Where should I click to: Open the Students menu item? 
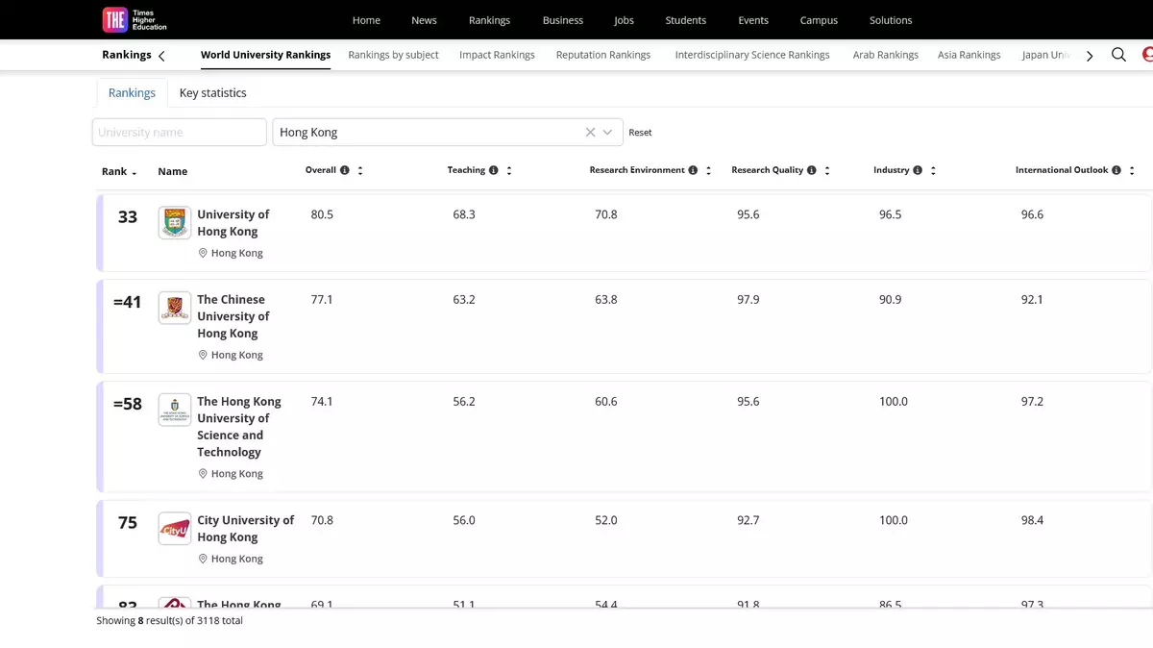tap(685, 20)
